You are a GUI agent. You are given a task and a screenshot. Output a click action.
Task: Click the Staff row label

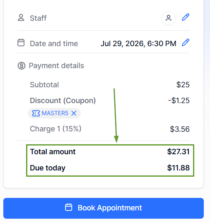pos(38,18)
